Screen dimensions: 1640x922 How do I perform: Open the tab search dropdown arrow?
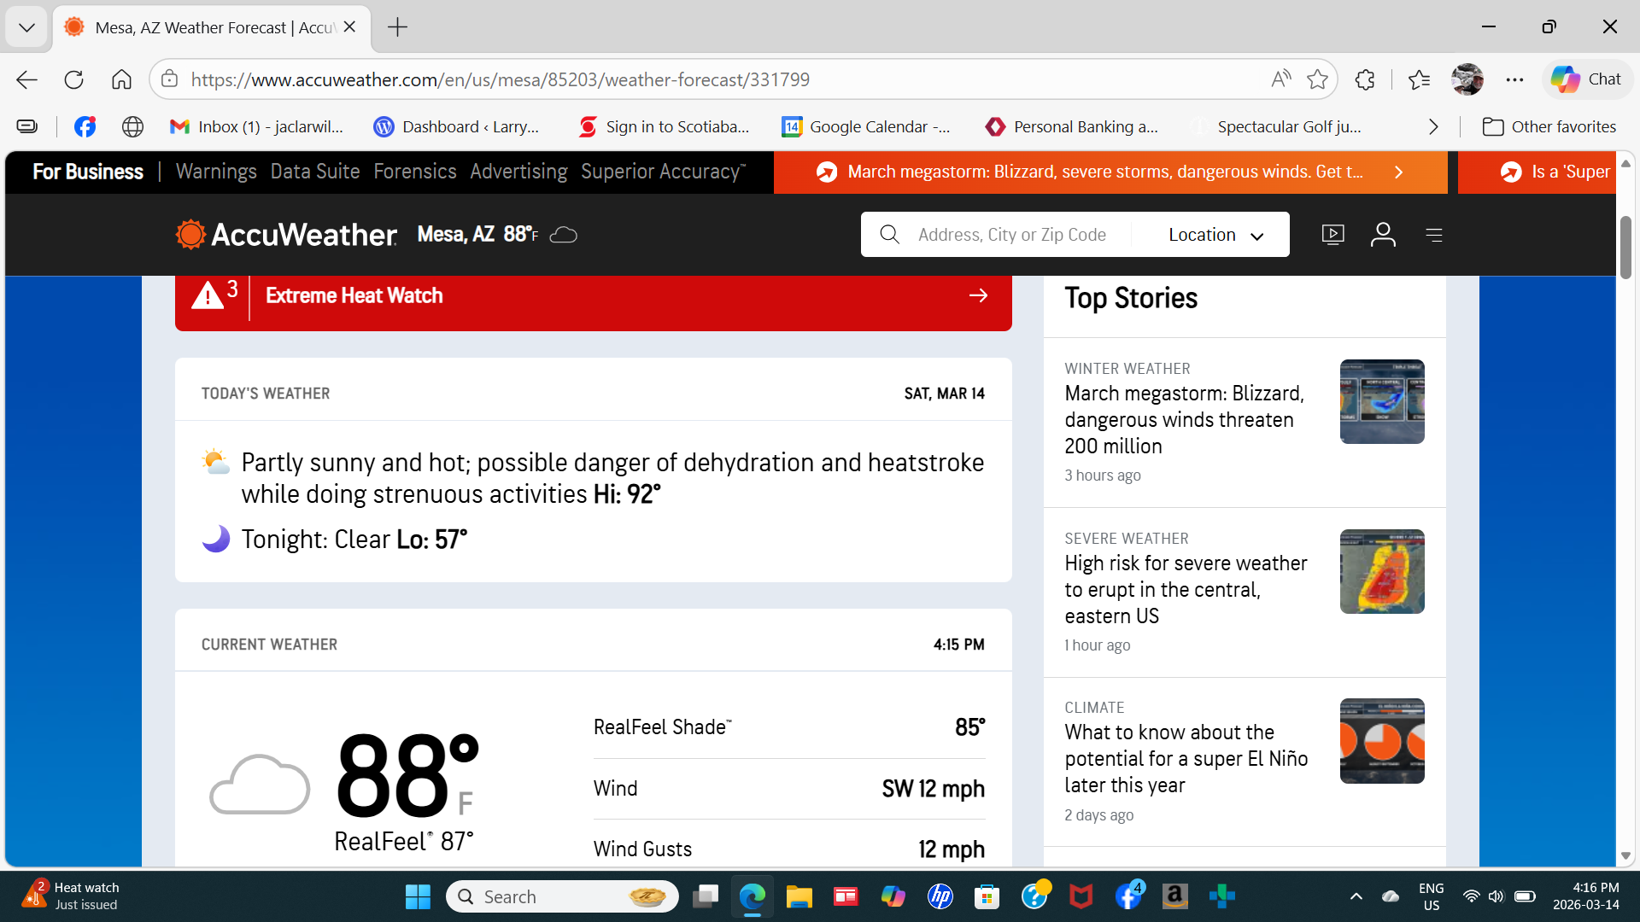pyautogui.click(x=26, y=26)
